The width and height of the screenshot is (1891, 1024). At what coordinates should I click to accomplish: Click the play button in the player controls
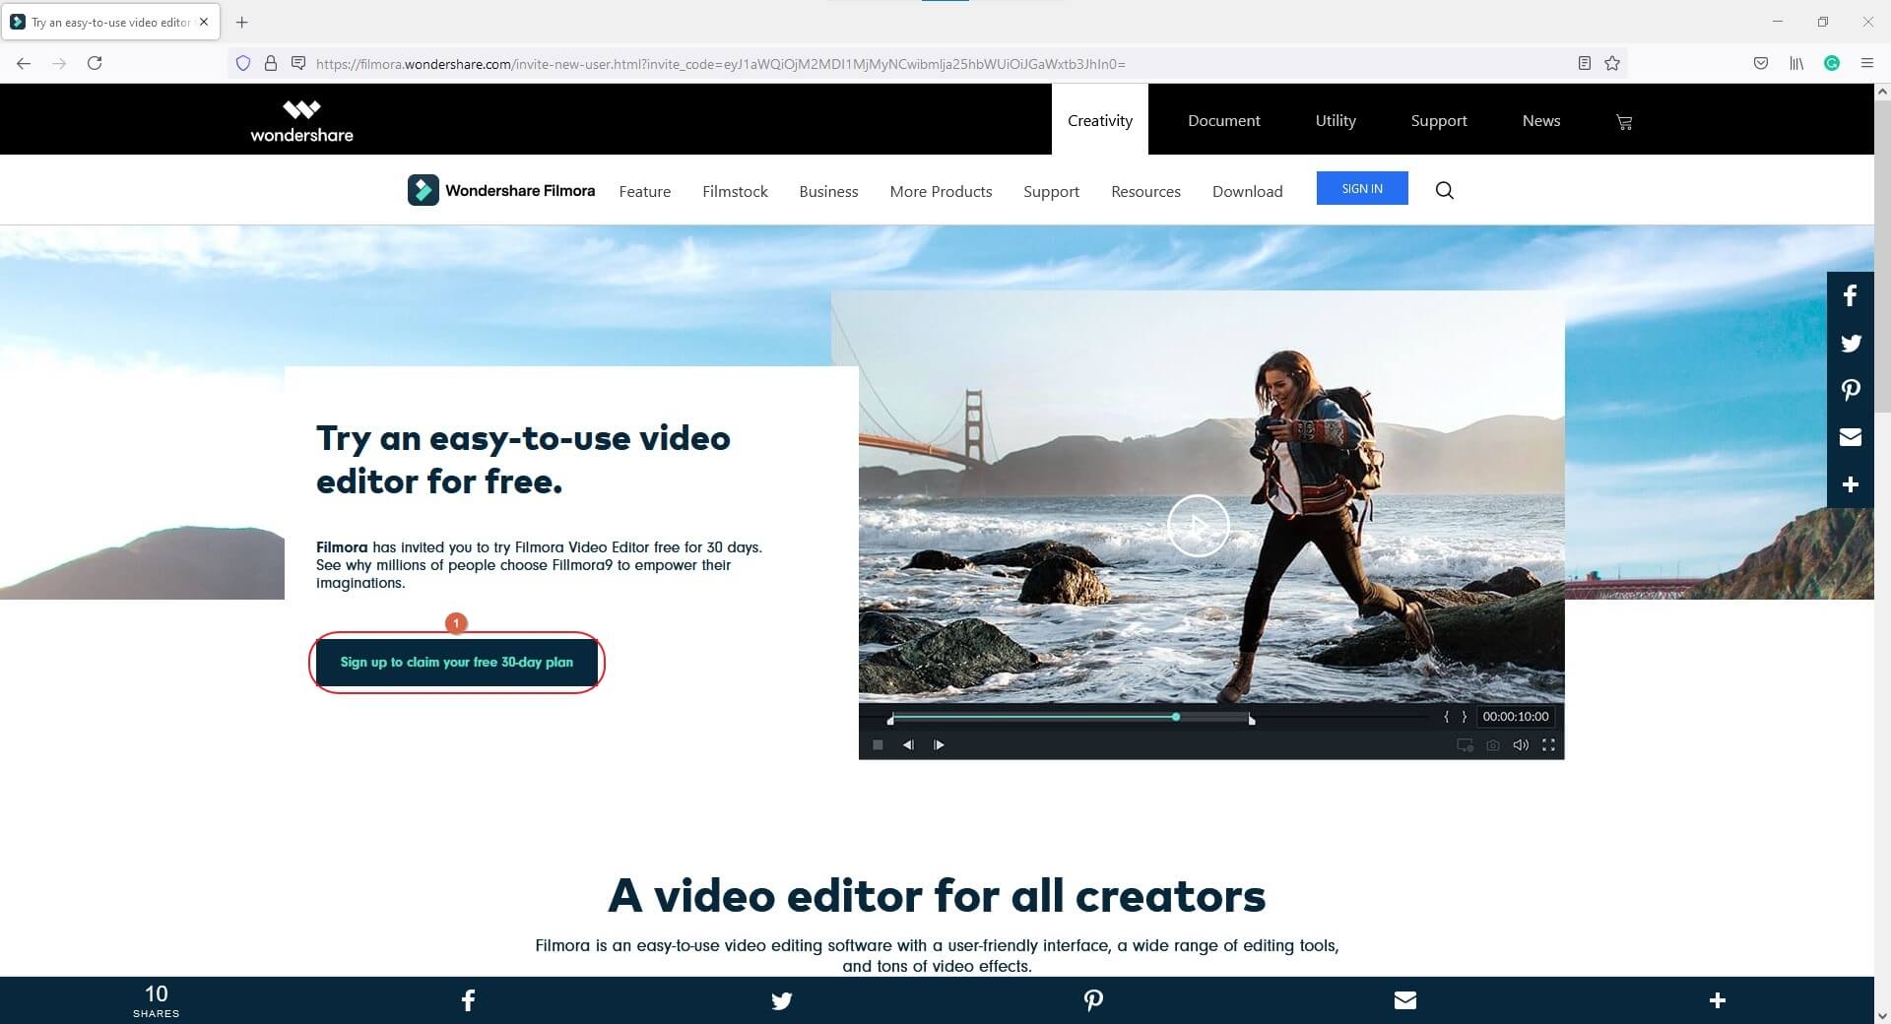939,745
